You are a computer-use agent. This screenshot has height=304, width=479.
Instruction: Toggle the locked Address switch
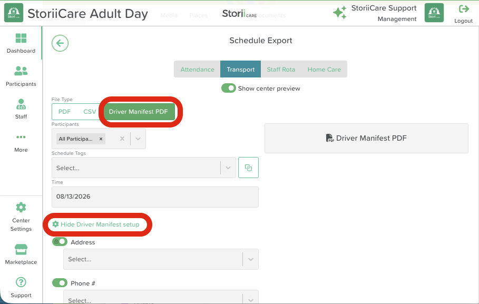(60, 242)
